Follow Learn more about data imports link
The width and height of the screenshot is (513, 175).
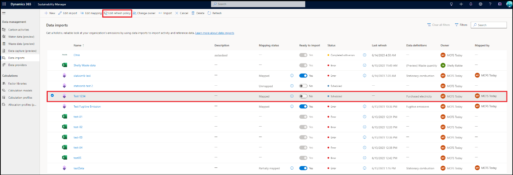(x=215, y=33)
